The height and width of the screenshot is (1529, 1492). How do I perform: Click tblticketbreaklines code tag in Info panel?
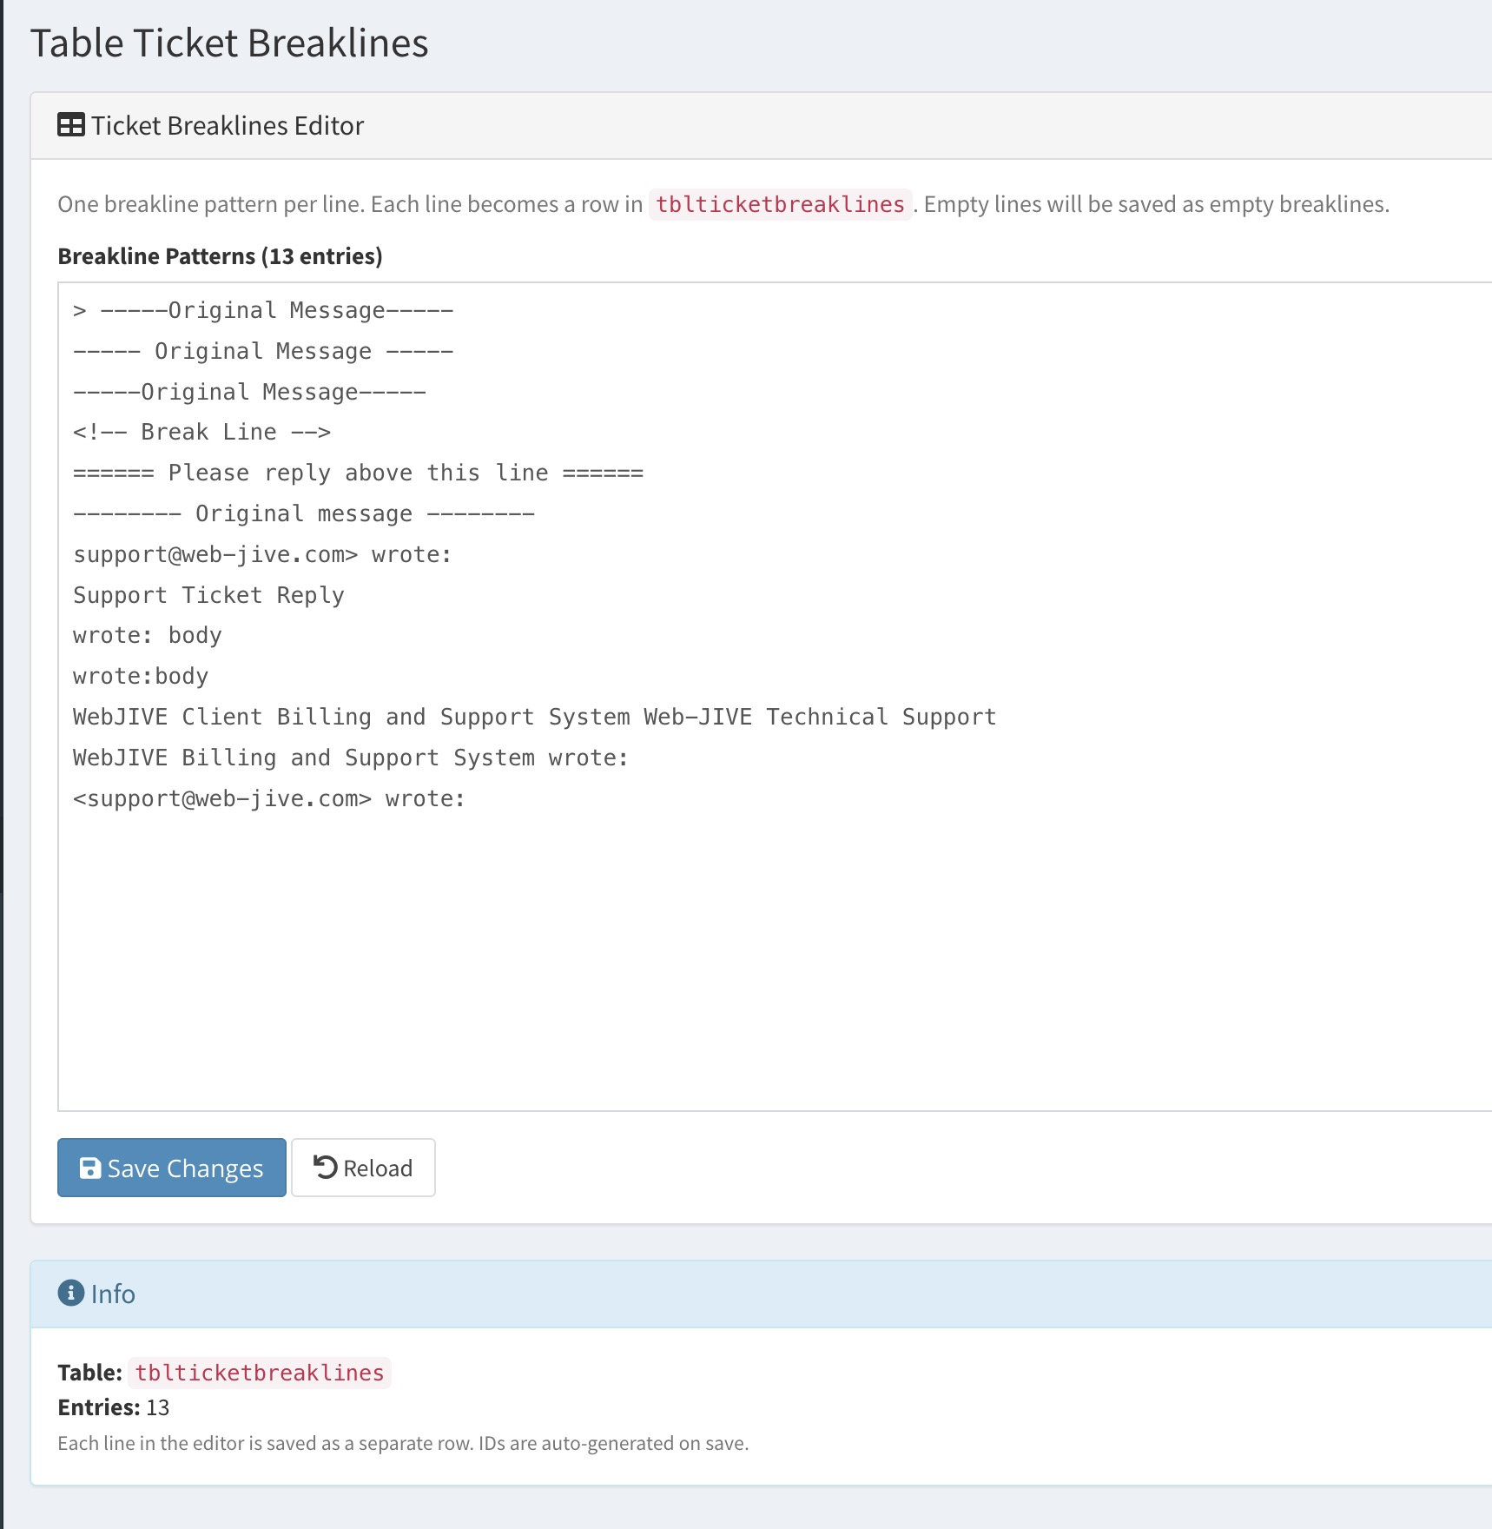pyautogui.click(x=259, y=1373)
